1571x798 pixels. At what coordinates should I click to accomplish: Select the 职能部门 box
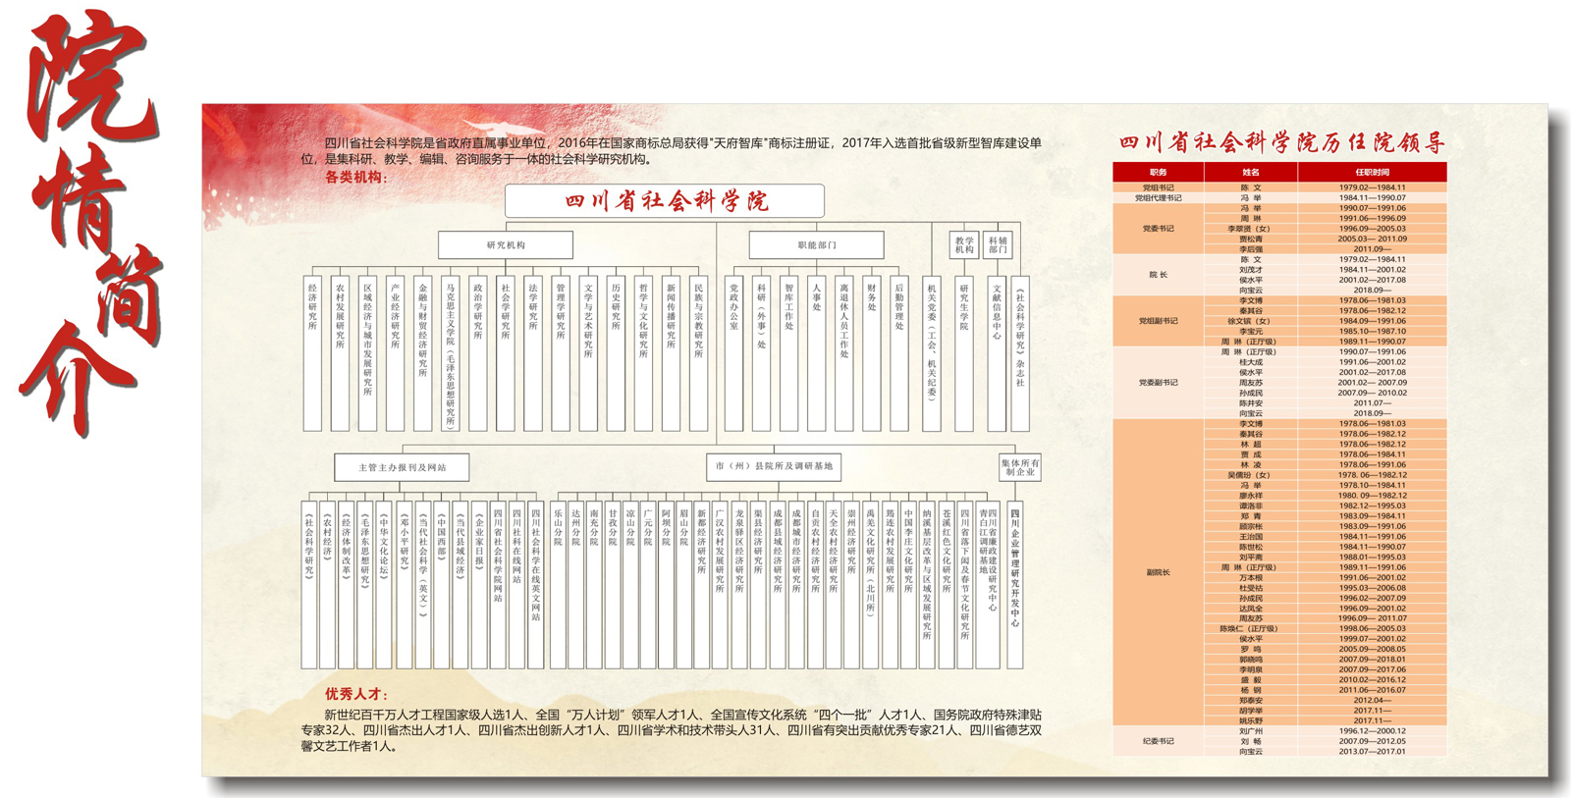click(x=816, y=245)
